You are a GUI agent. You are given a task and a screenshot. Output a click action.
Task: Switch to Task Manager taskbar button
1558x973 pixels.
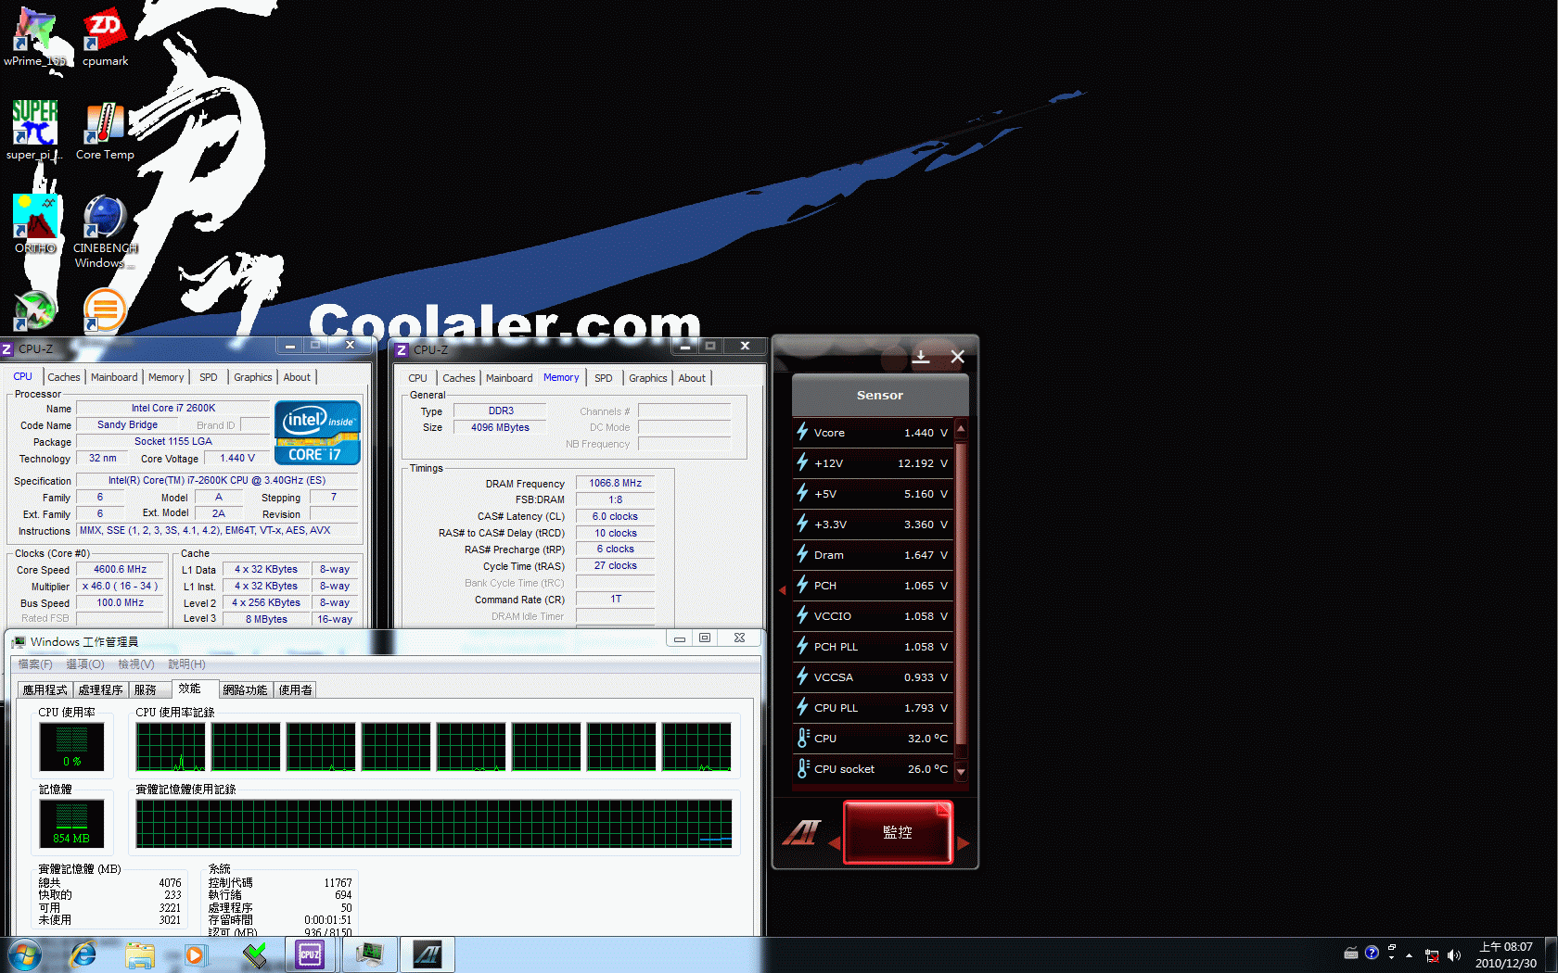click(x=369, y=954)
